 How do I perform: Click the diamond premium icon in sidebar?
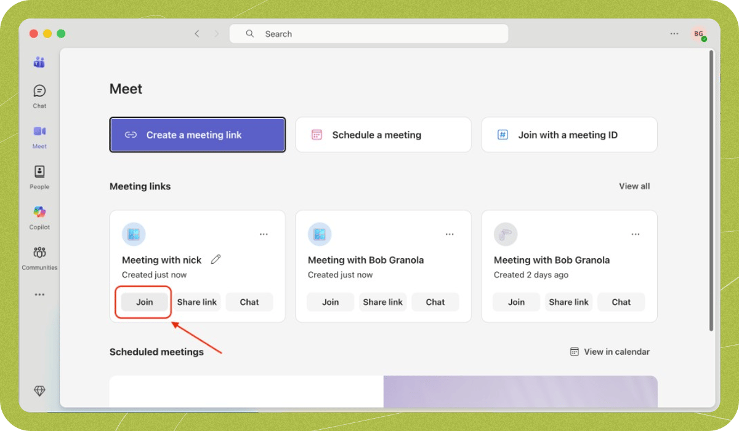[x=39, y=391]
